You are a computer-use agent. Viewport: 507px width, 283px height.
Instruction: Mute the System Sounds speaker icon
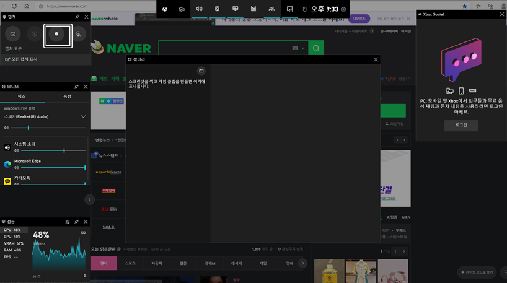(x=17, y=151)
